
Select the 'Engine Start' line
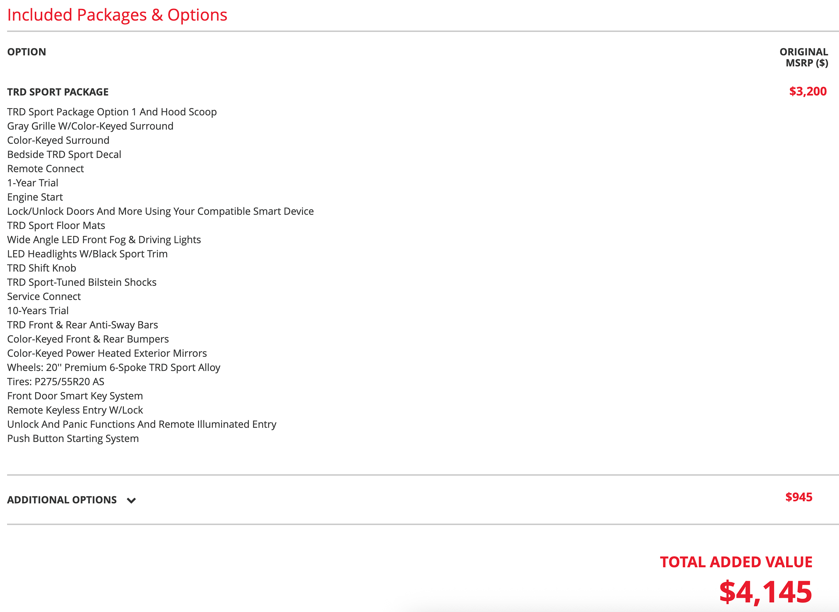(x=35, y=197)
